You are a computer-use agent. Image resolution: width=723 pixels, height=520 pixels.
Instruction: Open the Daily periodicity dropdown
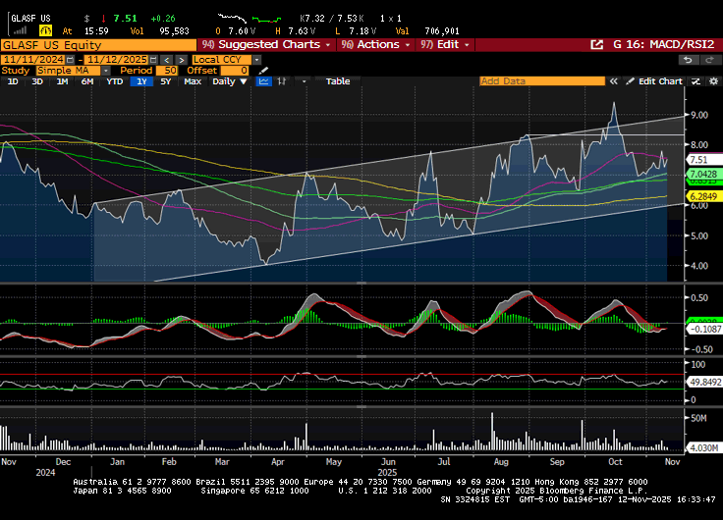coord(230,81)
